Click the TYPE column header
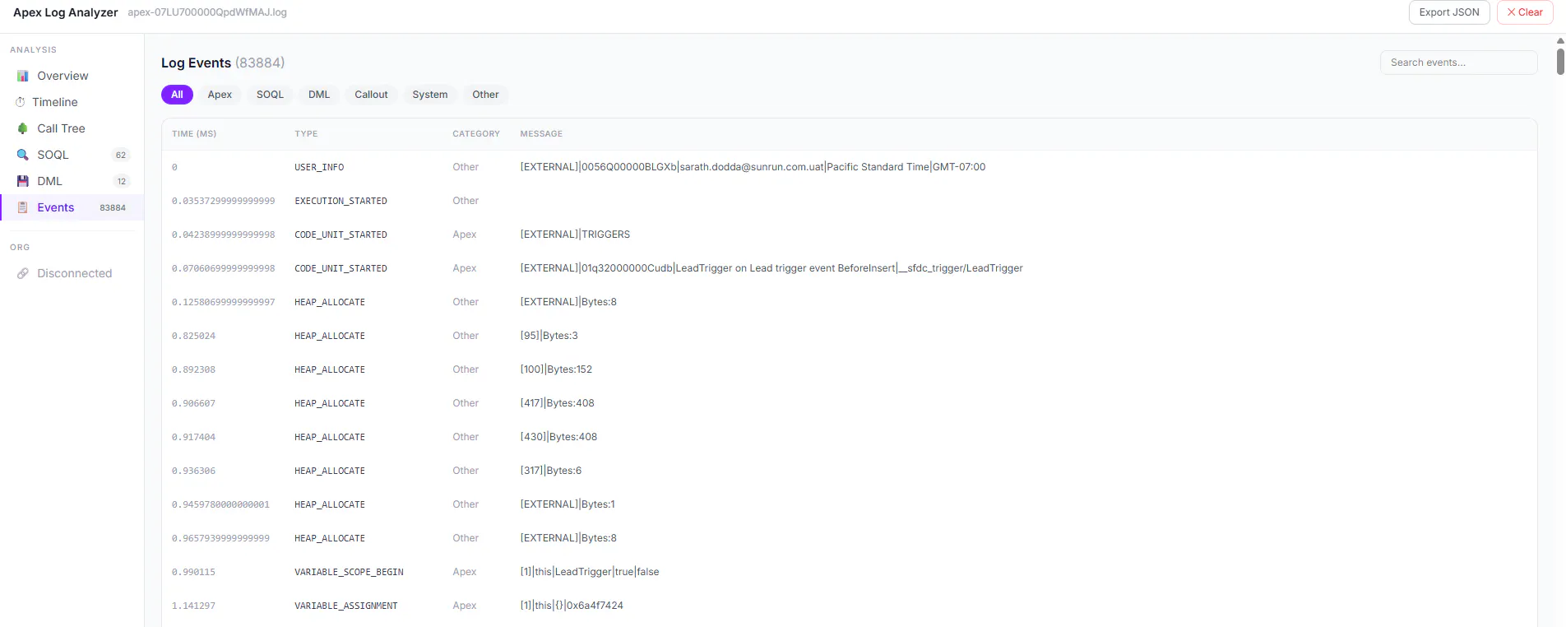The width and height of the screenshot is (1566, 627). (x=306, y=134)
